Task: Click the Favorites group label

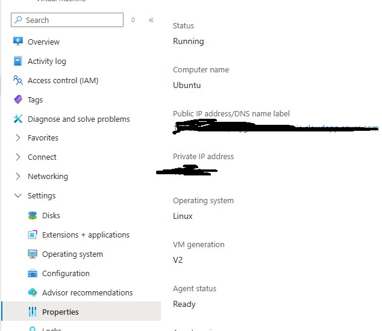Action: pos(43,137)
